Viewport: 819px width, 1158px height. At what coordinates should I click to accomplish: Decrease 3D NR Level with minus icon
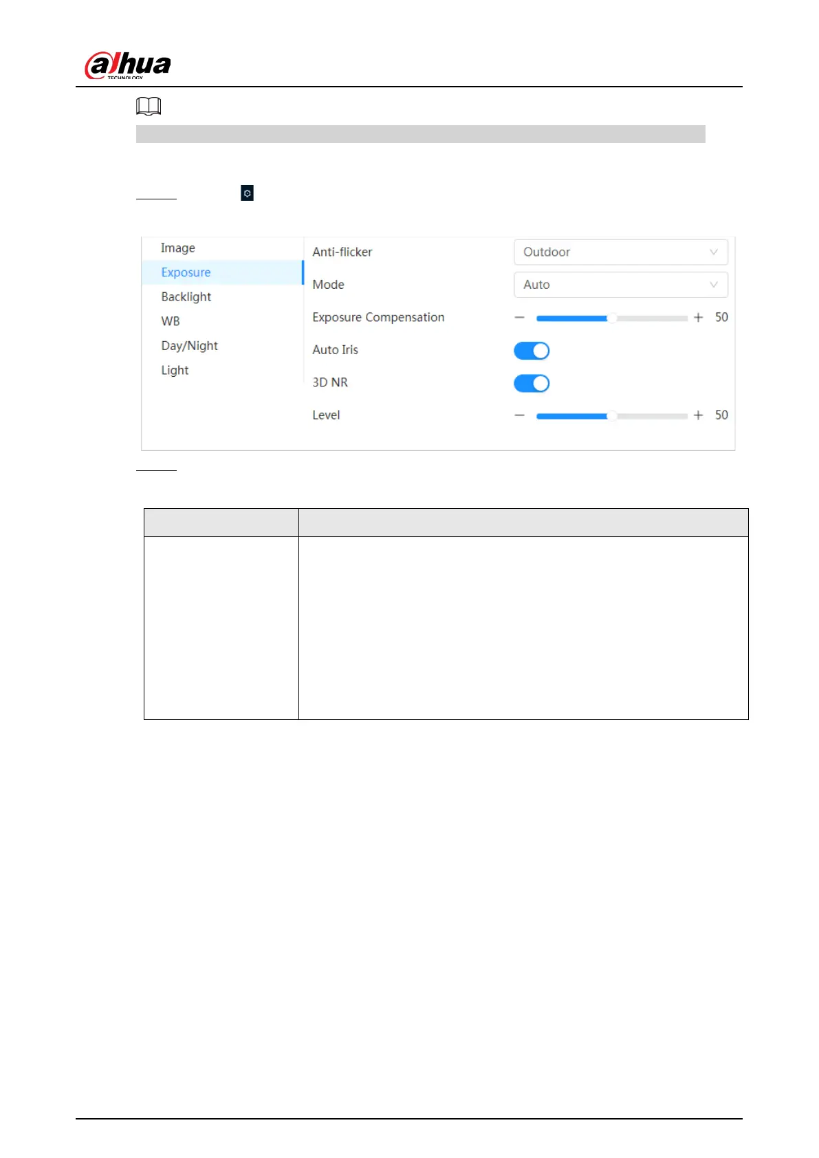[x=520, y=415]
